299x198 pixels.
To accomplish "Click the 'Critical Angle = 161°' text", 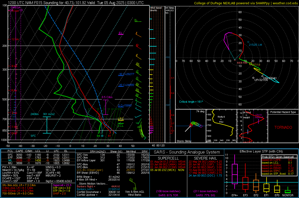I will point(191,102).
